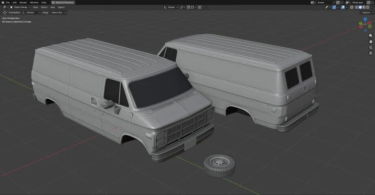This screenshot has height=195, width=375.
Task: Switch to material preview shading
Action: click(364, 7)
